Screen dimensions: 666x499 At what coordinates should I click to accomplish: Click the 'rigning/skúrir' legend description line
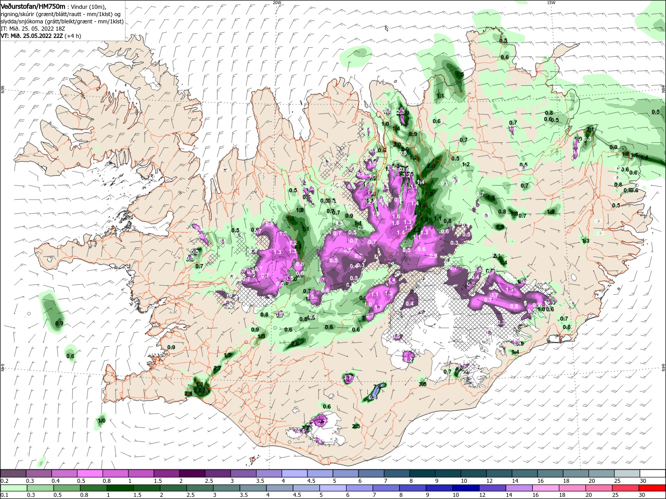(60, 14)
